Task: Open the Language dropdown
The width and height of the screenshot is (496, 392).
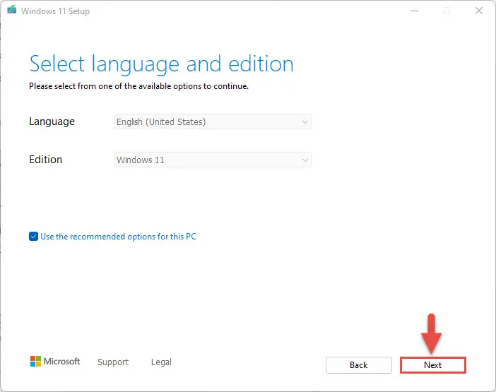Action: (x=213, y=121)
